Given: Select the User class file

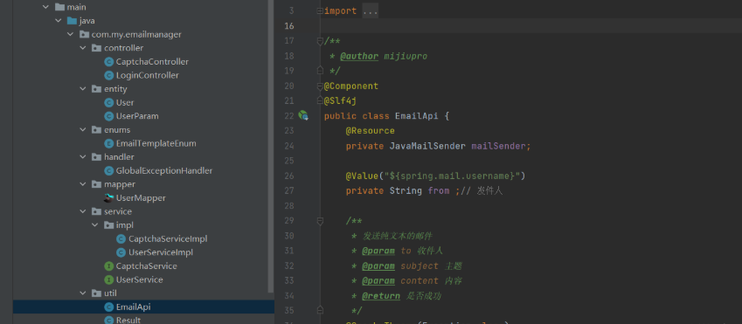Looking at the screenshot, I should [x=125, y=103].
